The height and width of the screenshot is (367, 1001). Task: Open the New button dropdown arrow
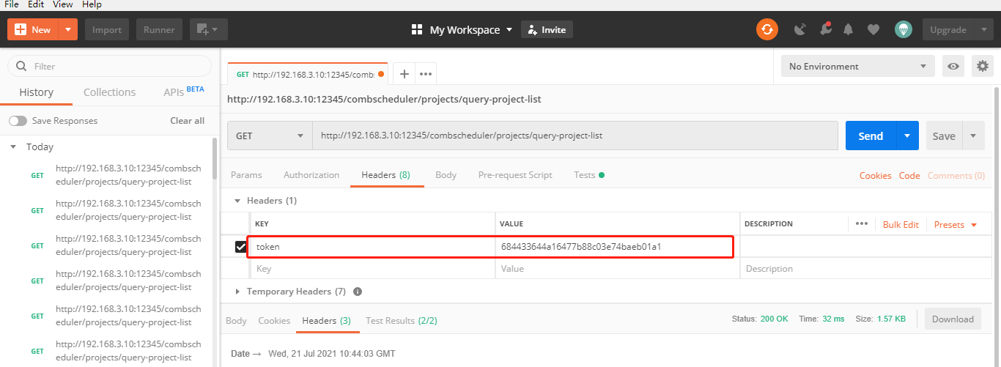(x=68, y=29)
